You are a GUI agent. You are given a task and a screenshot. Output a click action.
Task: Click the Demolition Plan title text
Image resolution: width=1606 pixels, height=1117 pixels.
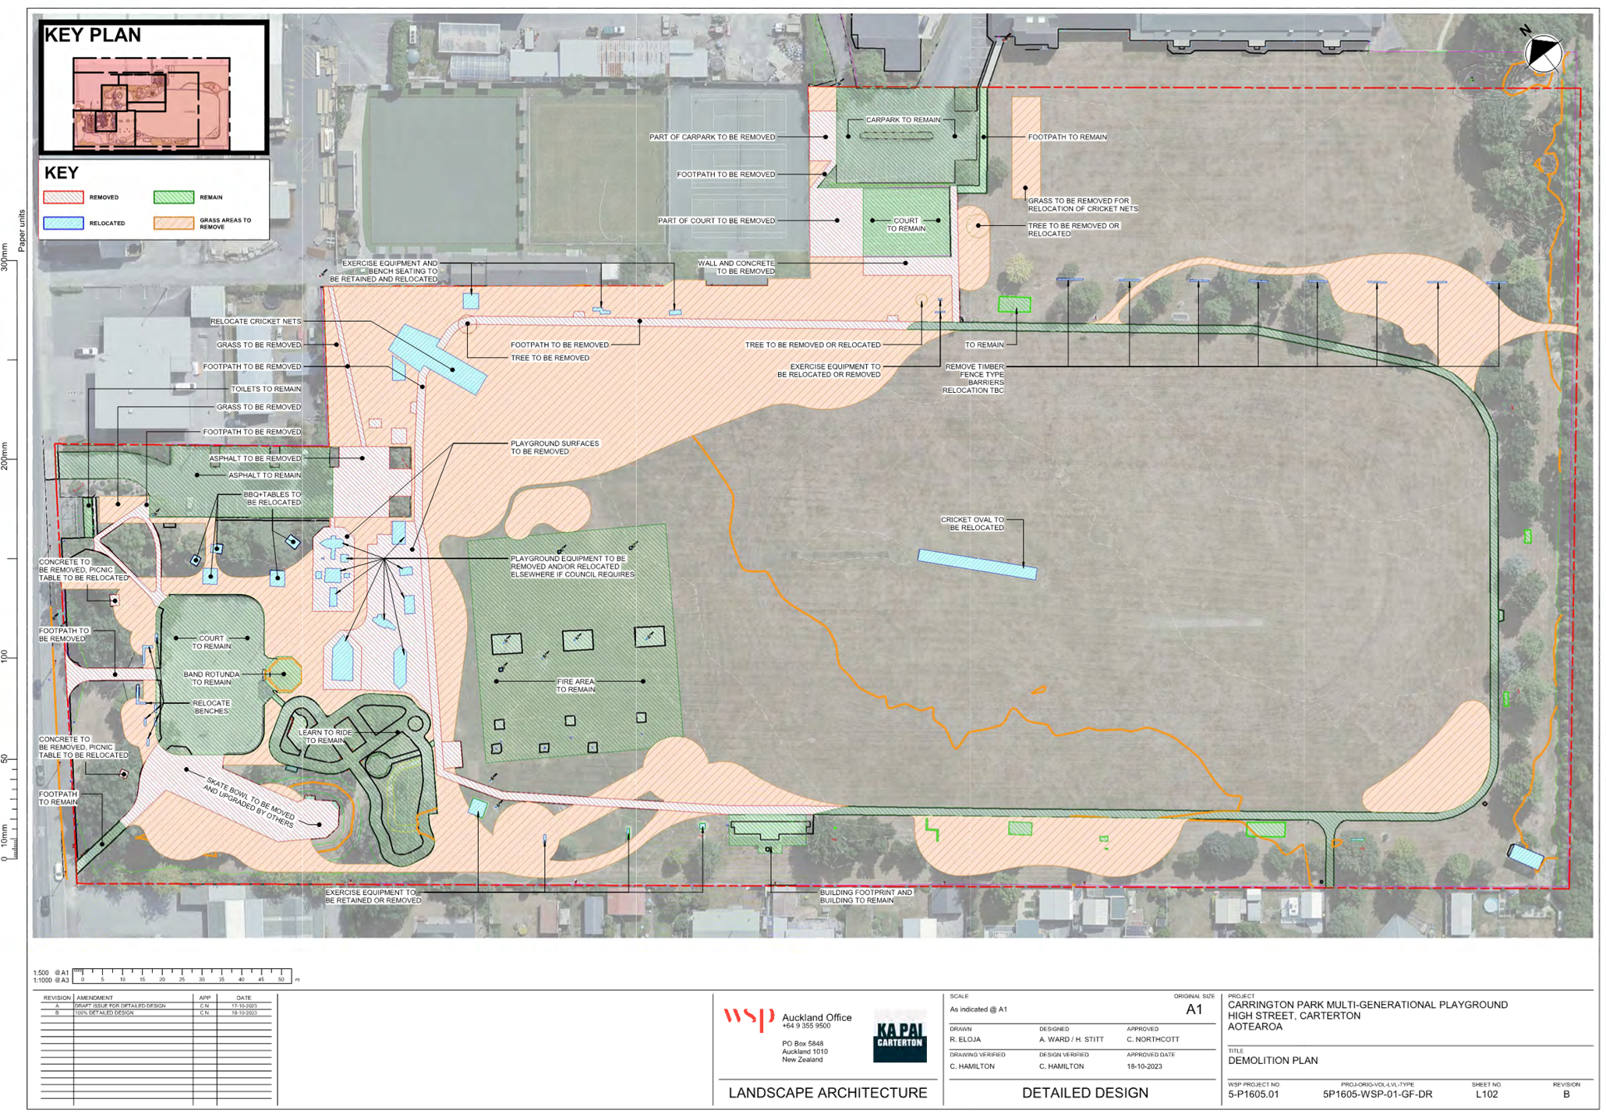point(1272,1061)
